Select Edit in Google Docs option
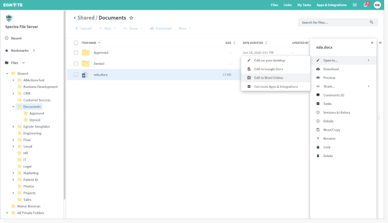Viewport: 388px width, 223px height. click(268, 69)
